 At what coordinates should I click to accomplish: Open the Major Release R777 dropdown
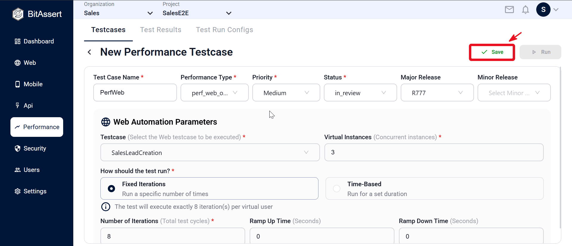point(437,93)
